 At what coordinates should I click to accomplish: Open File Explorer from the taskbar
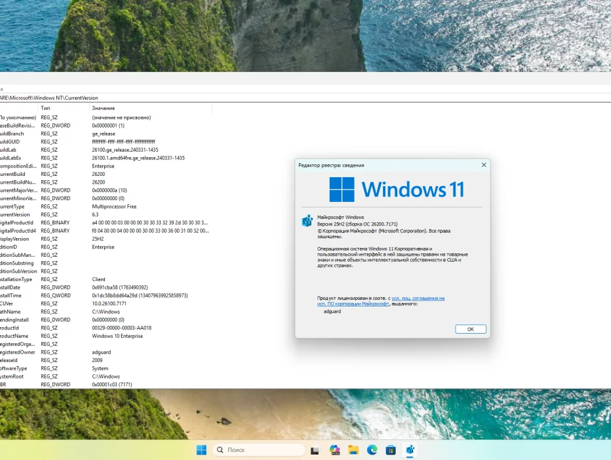point(353,450)
